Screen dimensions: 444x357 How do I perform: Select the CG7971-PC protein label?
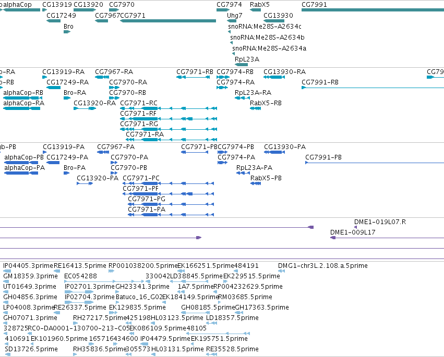[x=141, y=178]
